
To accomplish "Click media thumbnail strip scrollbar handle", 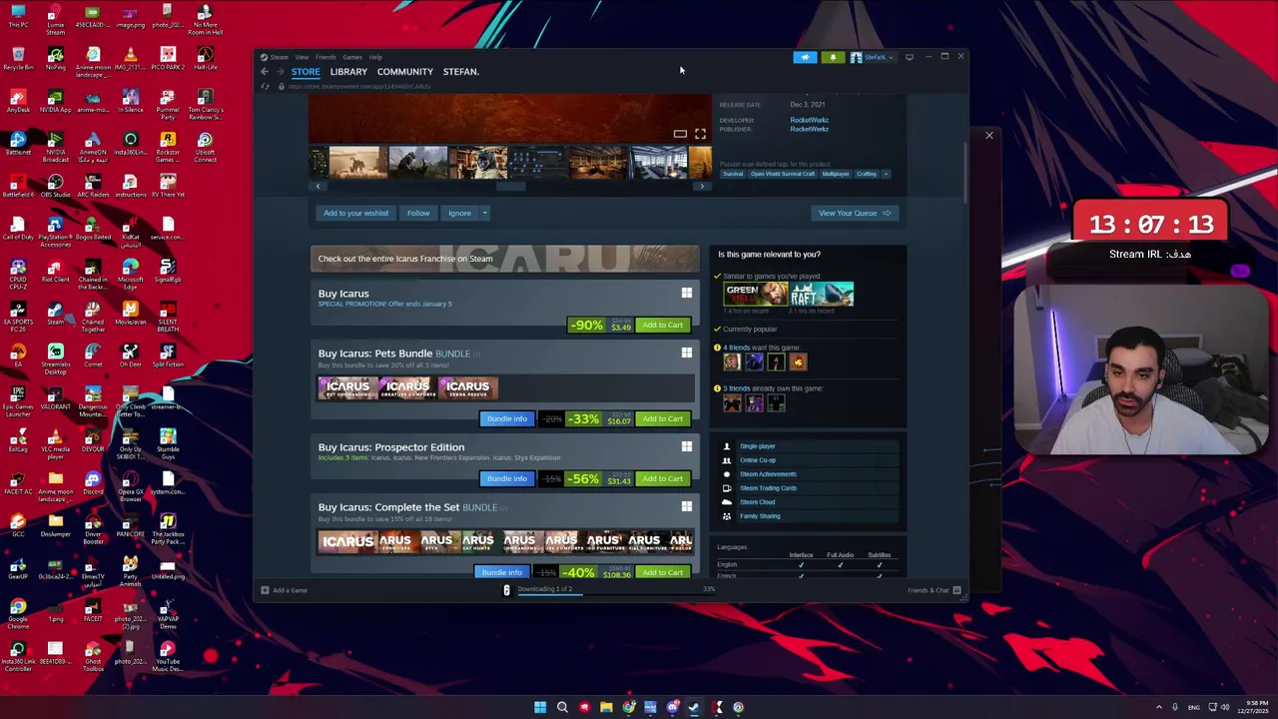I will click(510, 186).
